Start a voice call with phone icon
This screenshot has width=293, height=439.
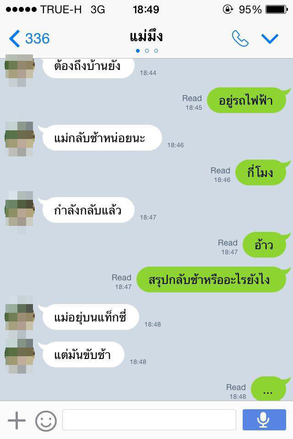240,38
